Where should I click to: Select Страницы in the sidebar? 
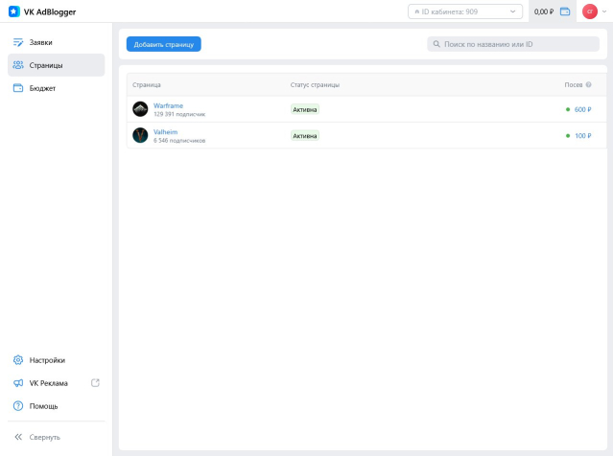point(46,65)
